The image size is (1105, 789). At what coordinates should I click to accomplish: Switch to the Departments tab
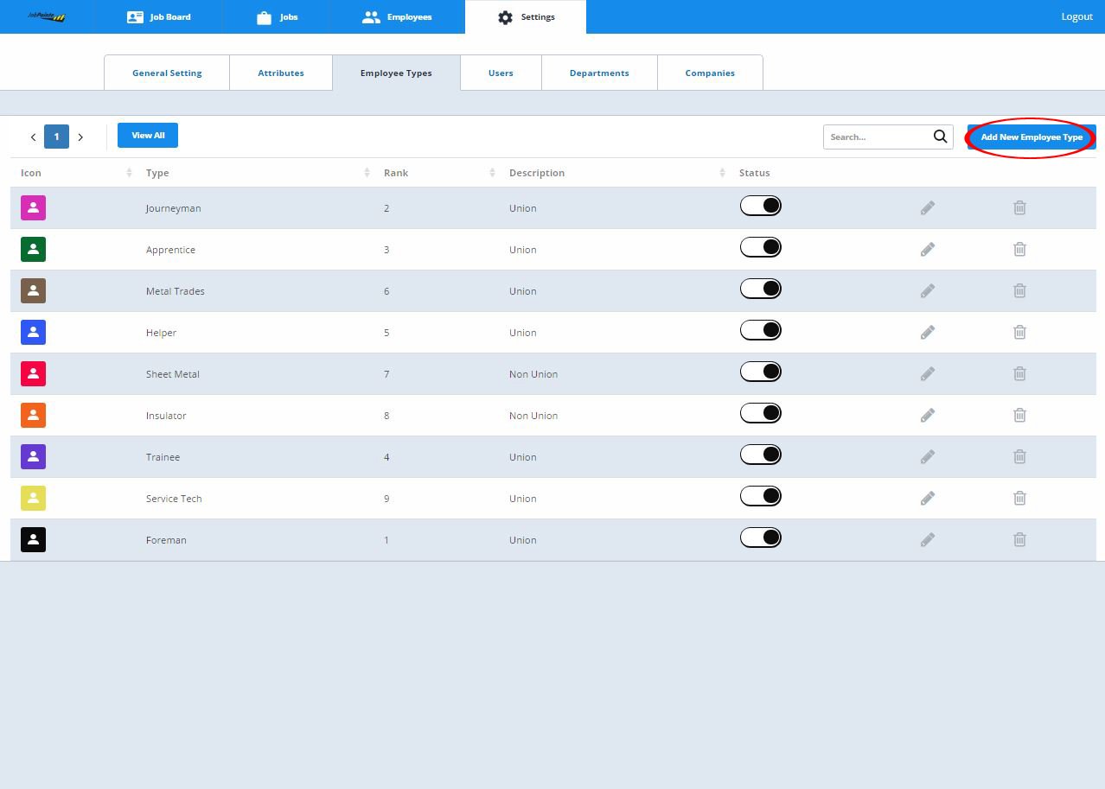[599, 73]
